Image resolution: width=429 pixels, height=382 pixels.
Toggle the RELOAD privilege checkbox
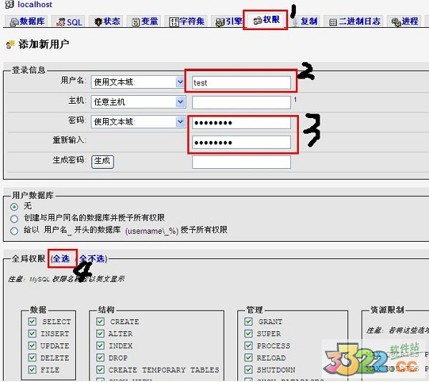pyautogui.click(x=248, y=358)
